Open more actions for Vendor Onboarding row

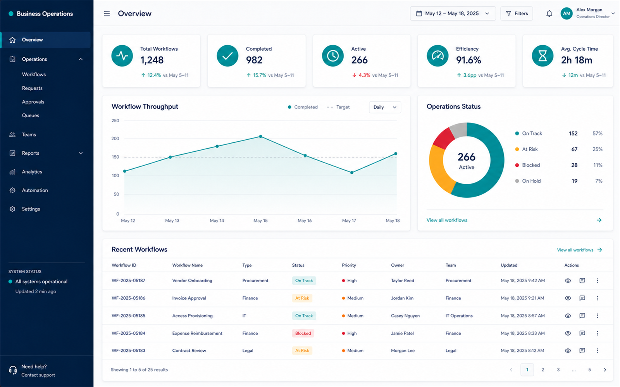[x=597, y=281]
